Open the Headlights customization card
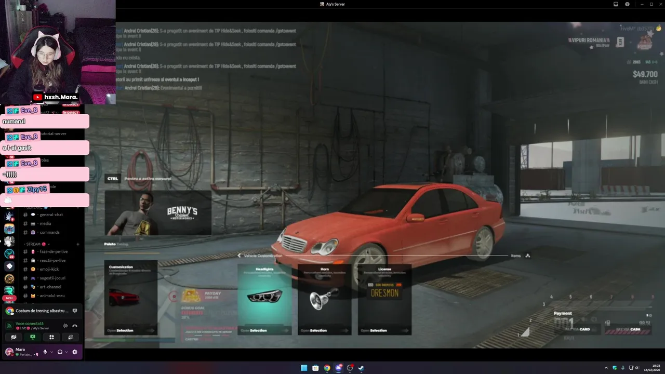The height and width of the screenshot is (374, 665). coord(264,300)
